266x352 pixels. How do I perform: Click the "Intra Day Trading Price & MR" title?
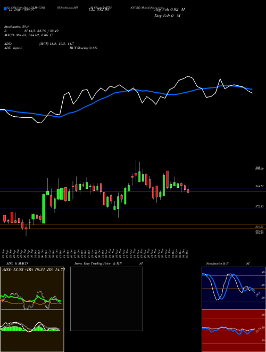98,263
